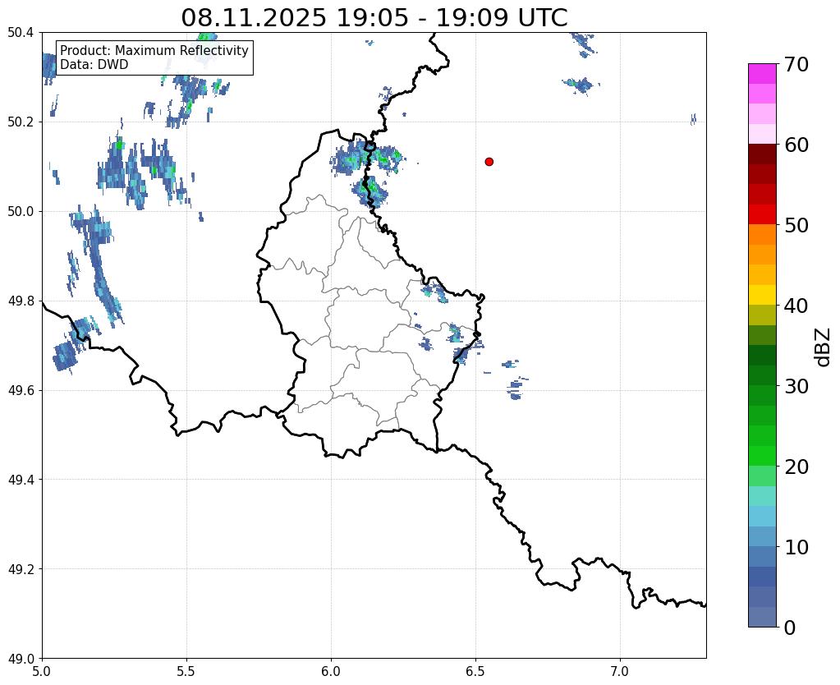Click the latitude axis label '49.2'
This screenshot has height=685, width=840.
pos(21,569)
